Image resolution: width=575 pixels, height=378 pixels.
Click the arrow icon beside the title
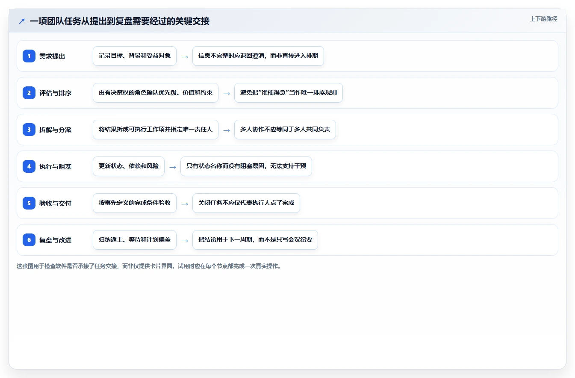point(22,21)
